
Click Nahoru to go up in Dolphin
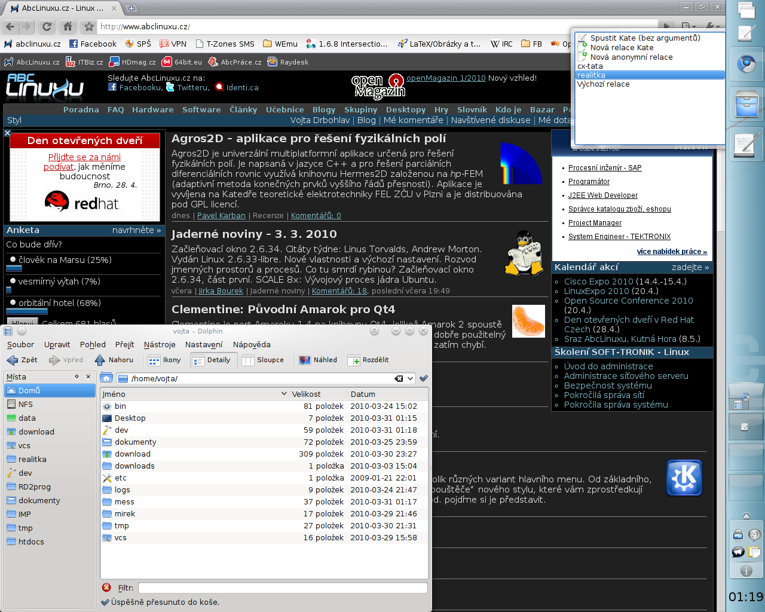click(x=114, y=360)
